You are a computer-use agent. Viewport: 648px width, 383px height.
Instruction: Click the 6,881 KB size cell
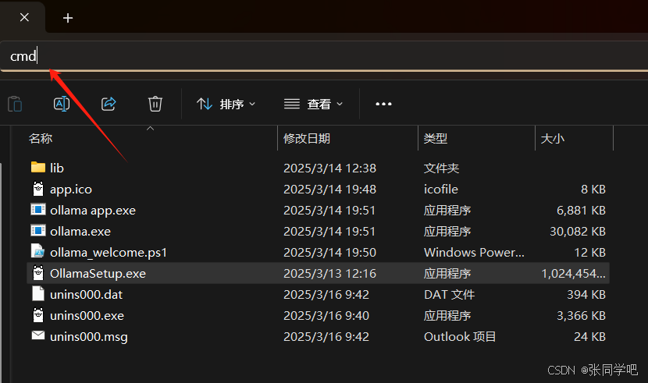click(581, 210)
